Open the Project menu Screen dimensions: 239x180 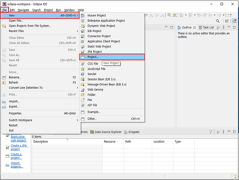[x=48, y=10]
